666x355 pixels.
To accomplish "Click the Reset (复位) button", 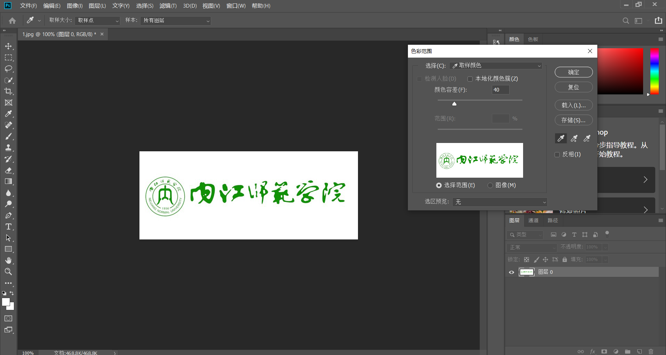I will point(573,87).
